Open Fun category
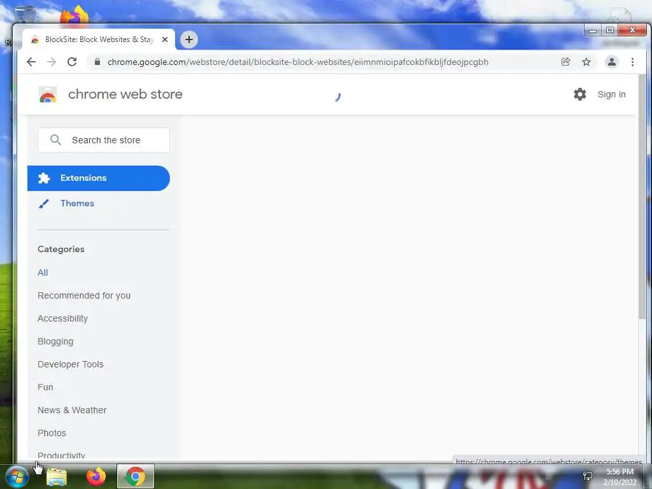 pyautogui.click(x=45, y=387)
